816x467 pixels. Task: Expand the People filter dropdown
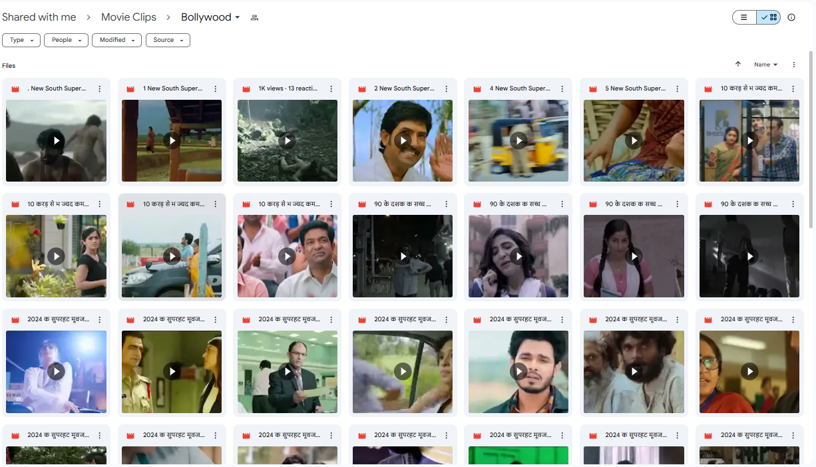(x=66, y=41)
